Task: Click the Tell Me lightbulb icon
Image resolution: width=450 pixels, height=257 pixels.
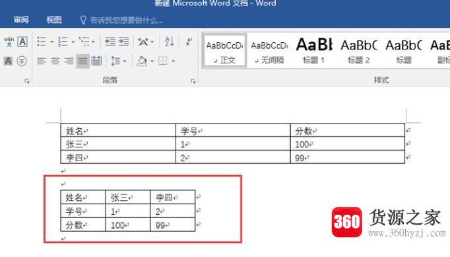Action: coord(83,20)
